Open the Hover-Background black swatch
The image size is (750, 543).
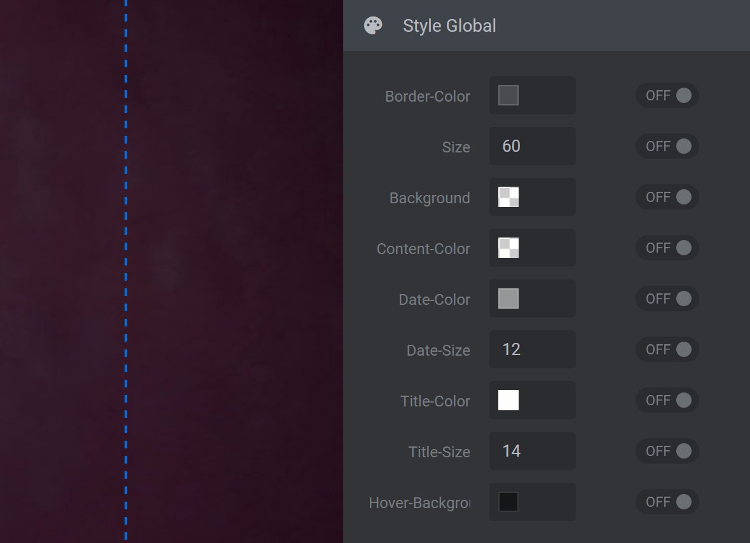point(508,502)
